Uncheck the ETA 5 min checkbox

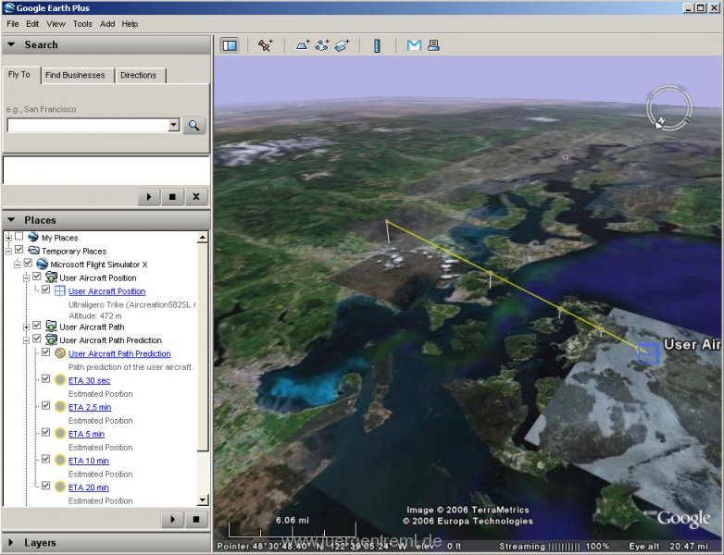pos(45,432)
